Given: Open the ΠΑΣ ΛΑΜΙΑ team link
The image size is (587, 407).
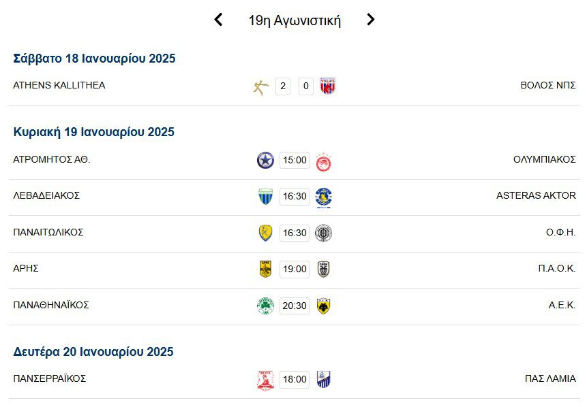Looking at the screenshot, I should click(550, 378).
